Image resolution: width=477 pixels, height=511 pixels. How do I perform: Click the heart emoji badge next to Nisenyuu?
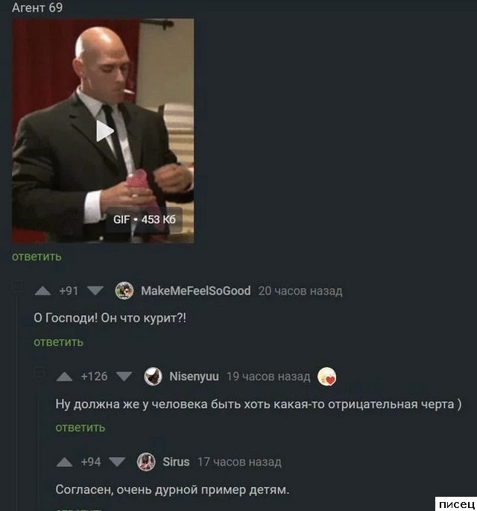(326, 377)
